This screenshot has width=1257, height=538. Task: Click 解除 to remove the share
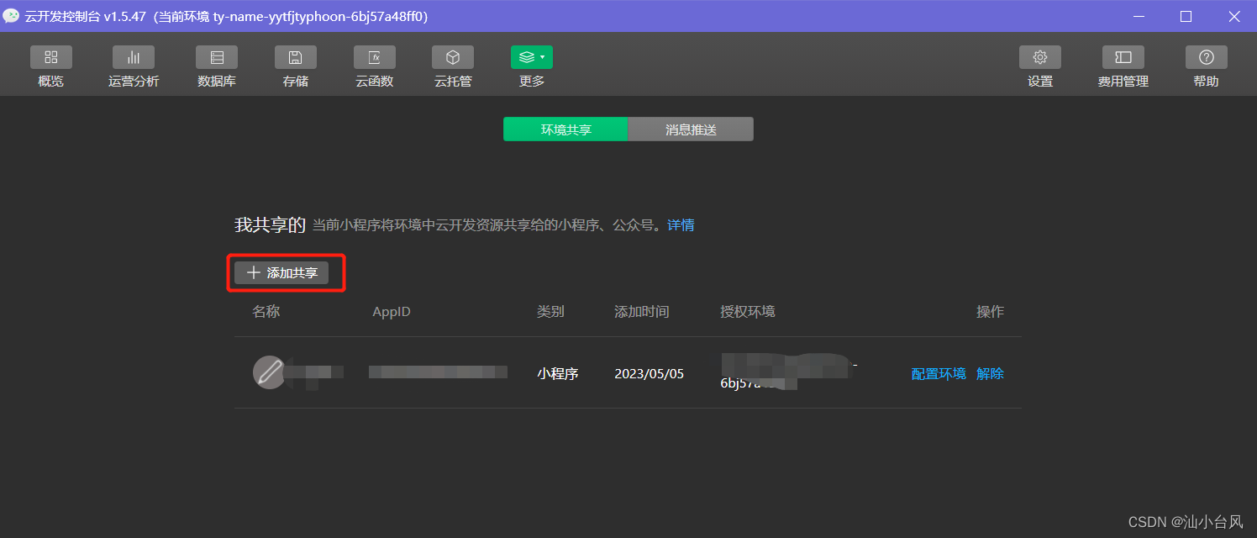[990, 373]
